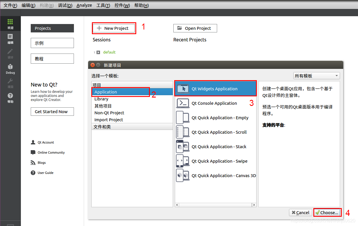Screen dimensions: 358x226
Task: Cancel the new project dialog
Action: coord(301,213)
